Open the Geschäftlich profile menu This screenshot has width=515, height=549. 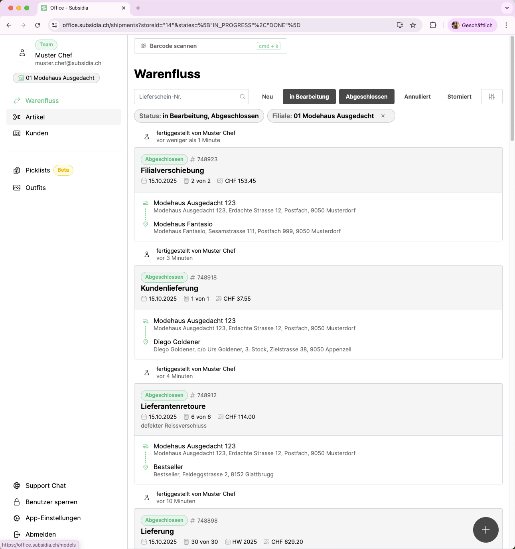pyautogui.click(x=472, y=25)
